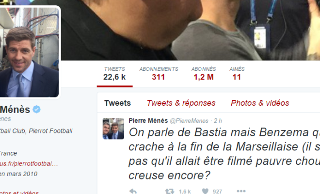Click the reply arrow icon under the tweet
This screenshot has width=320, height=194.
pos(133,192)
